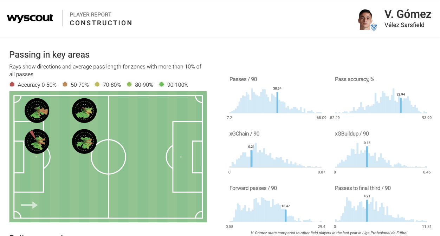Click the top-right pass radar on pitch

(84, 111)
